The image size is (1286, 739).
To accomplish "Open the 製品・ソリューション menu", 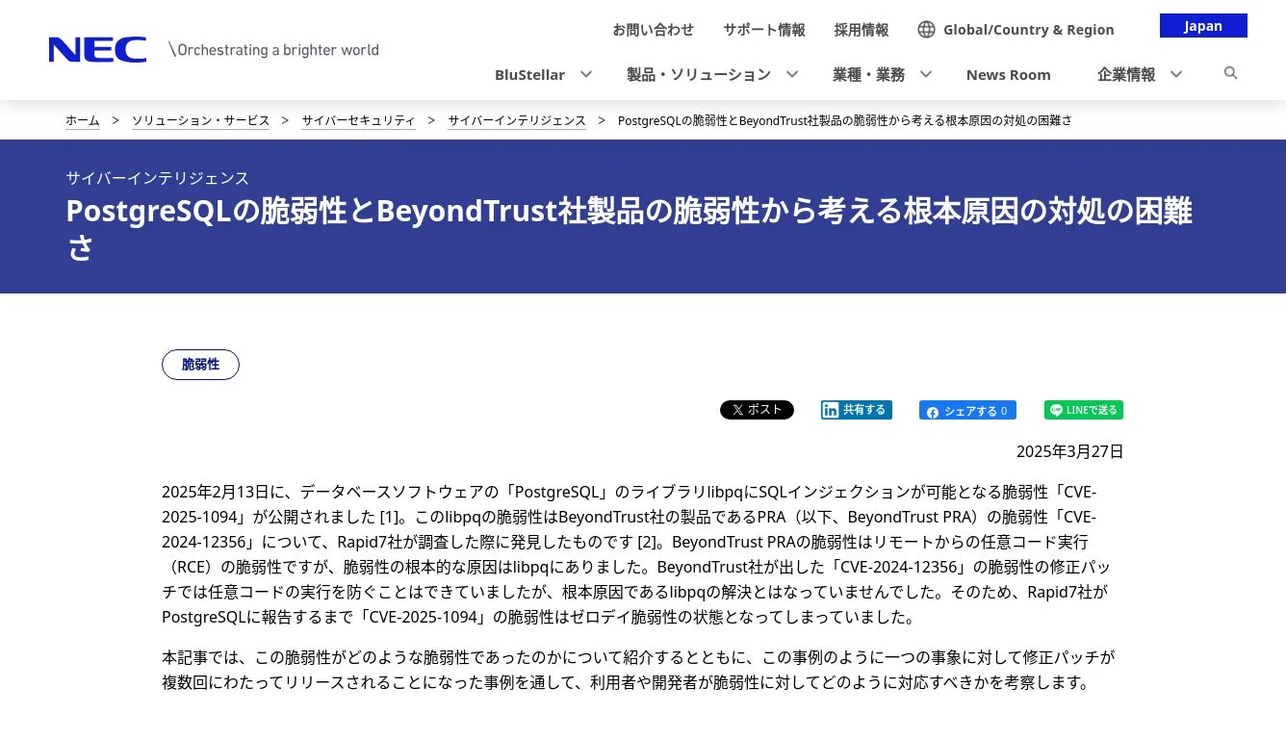I will (x=699, y=75).
